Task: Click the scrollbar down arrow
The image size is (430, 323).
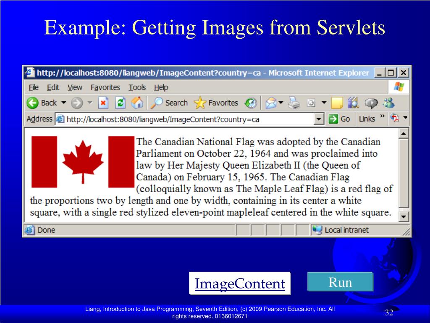Action: (x=404, y=217)
